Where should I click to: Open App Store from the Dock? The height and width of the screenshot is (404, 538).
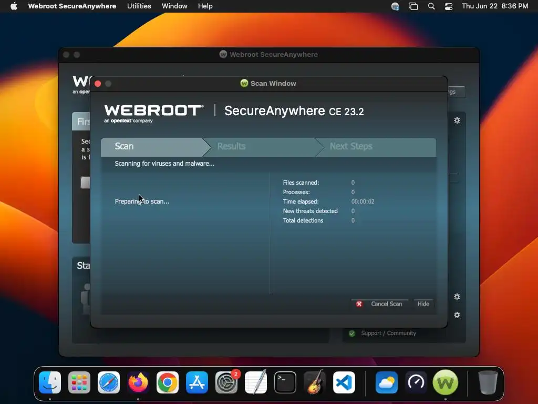click(x=197, y=382)
